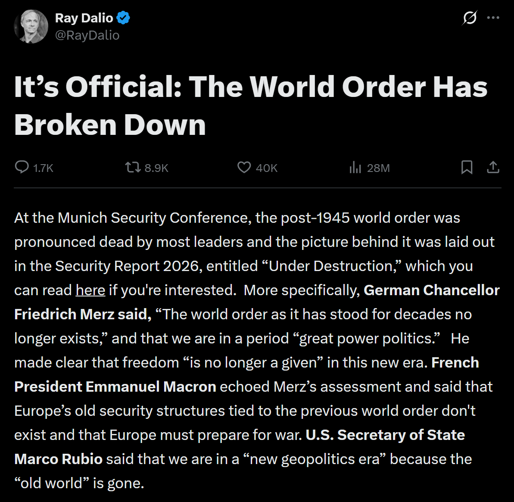Click the 8.9K reposts count

coord(156,168)
